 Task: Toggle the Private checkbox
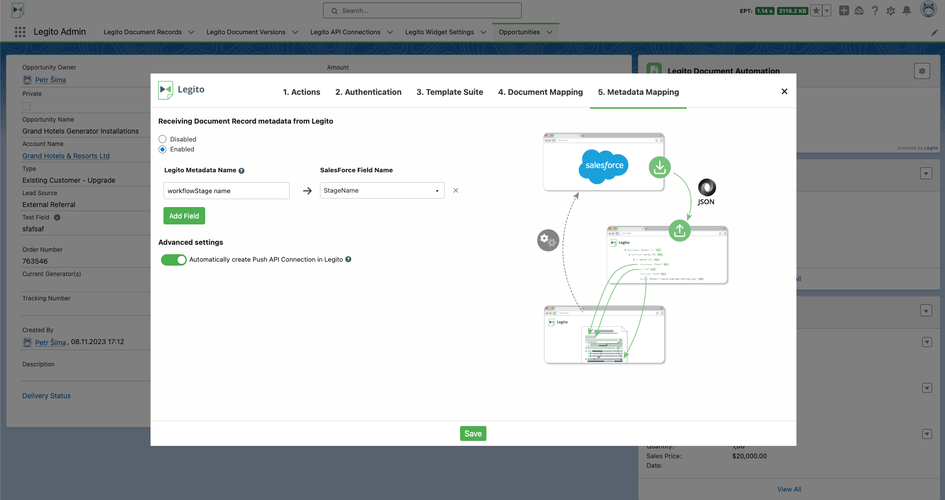click(x=26, y=106)
